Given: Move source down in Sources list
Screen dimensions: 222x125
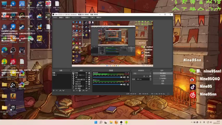Looking at the screenshot, I should (x=87, y=91).
